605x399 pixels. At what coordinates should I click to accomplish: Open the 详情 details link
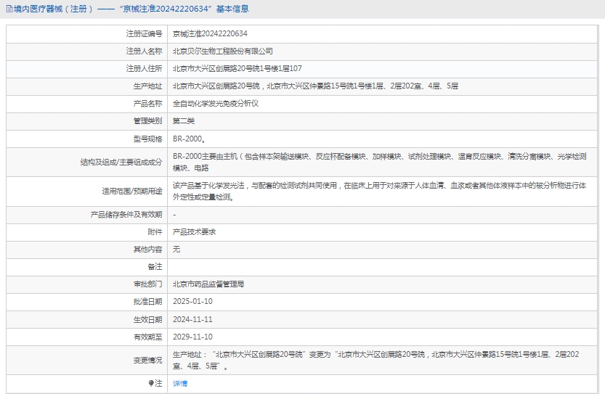[x=179, y=383]
